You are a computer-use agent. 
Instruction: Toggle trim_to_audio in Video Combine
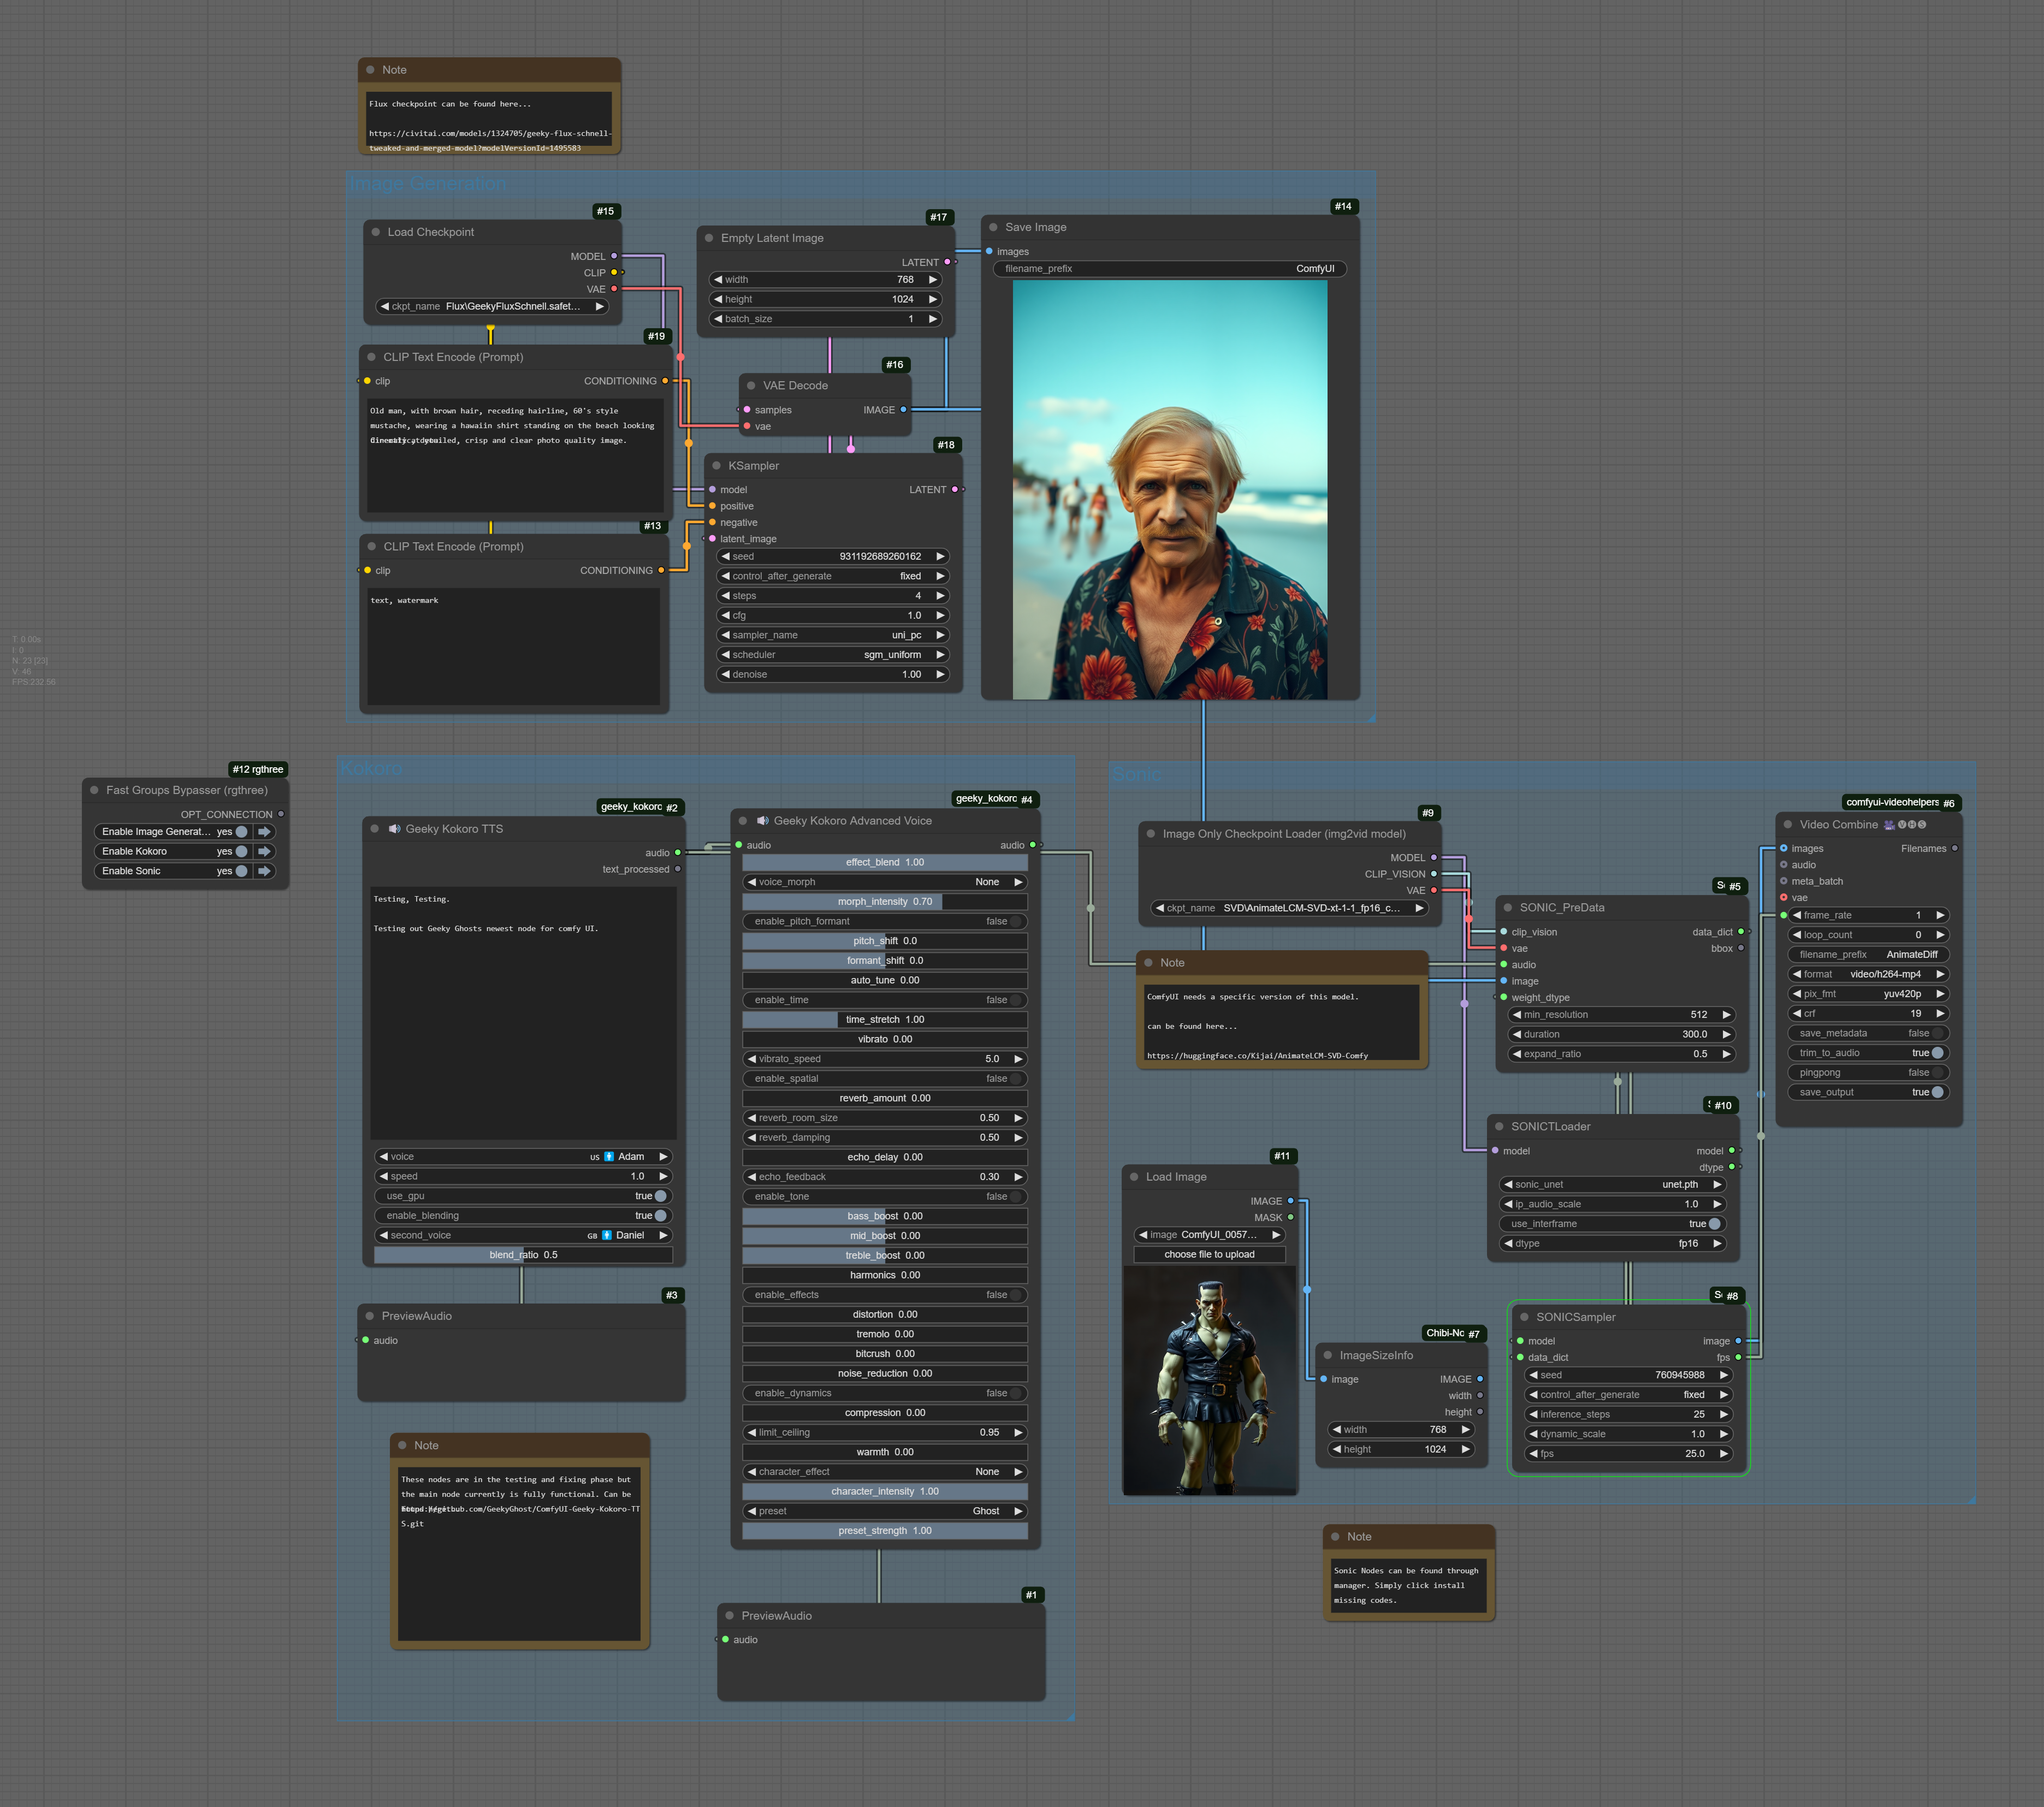pyautogui.click(x=1937, y=1053)
